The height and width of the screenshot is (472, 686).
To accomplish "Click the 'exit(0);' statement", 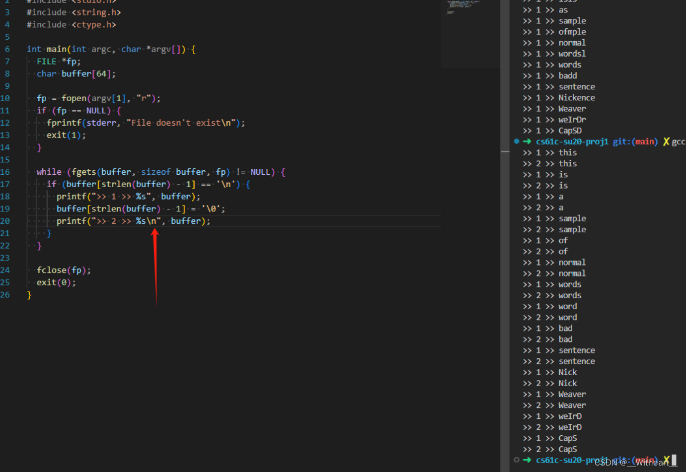I will (56, 282).
